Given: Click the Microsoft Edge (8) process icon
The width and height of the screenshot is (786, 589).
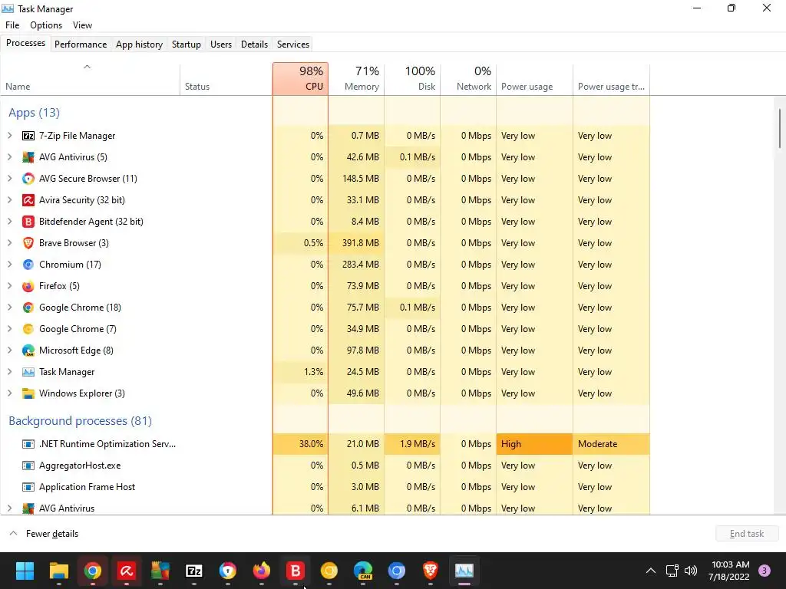Looking at the screenshot, I should coord(28,350).
